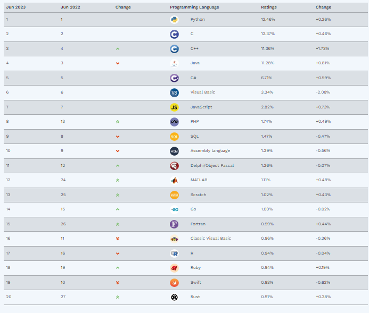The image size is (369, 313).
Task: Click the Delphi/Object Pascal language name
Action: [x=212, y=165]
